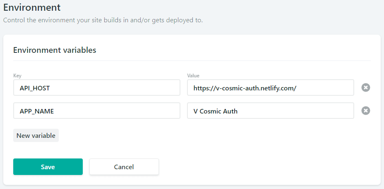This screenshot has width=384, height=189.
Task: Click the divider line below Environment variables
Action: (192, 61)
